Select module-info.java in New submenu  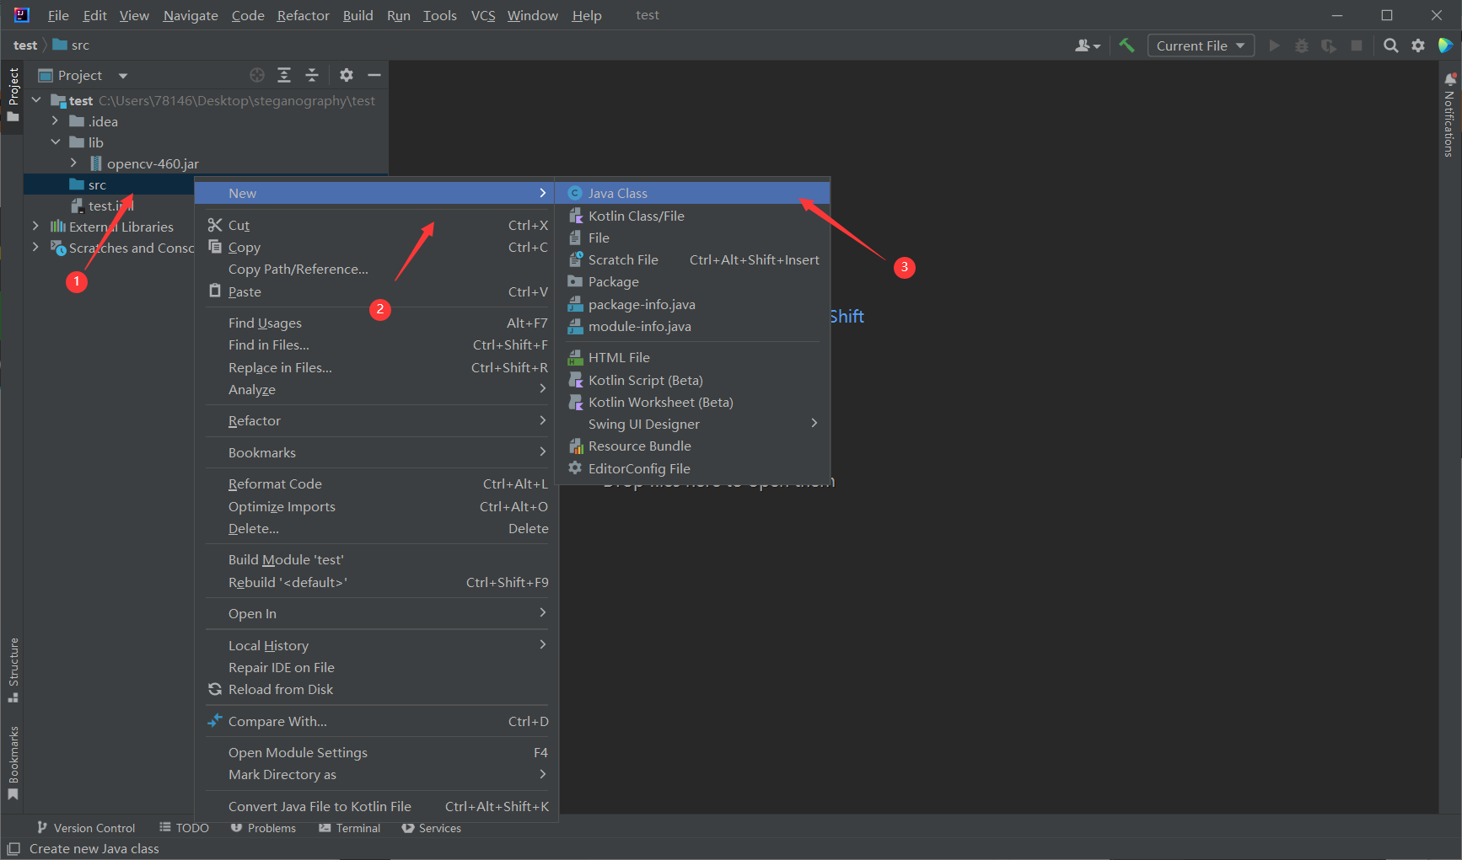tap(692, 326)
